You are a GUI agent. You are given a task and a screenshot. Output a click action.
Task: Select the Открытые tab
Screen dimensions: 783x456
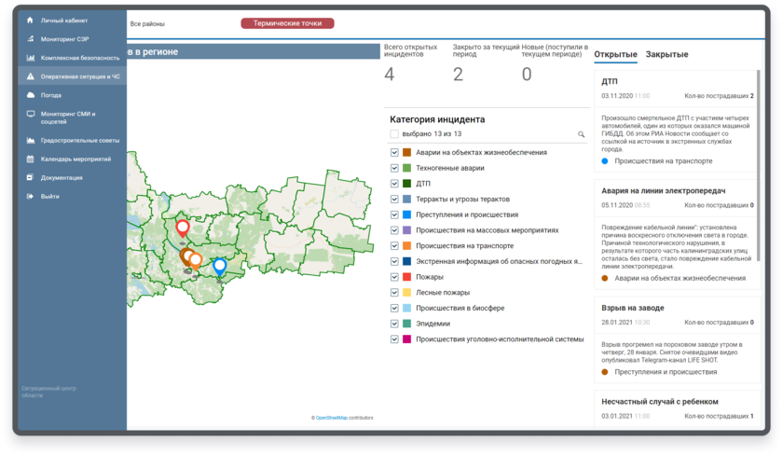[615, 55]
